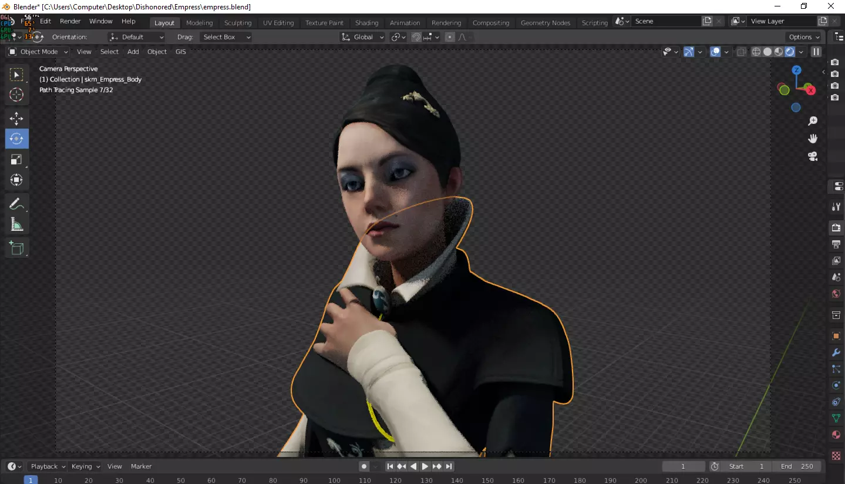Open the Render properties tab
This screenshot has height=484, width=845.
click(x=836, y=228)
